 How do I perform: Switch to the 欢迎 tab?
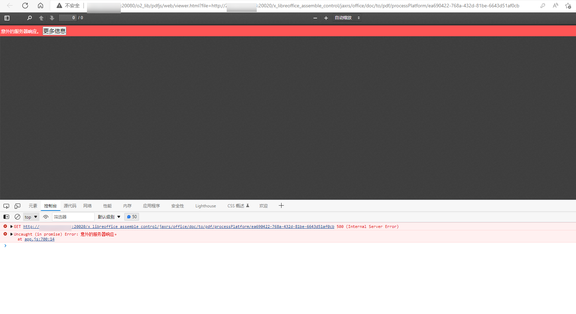pos(263,206)
